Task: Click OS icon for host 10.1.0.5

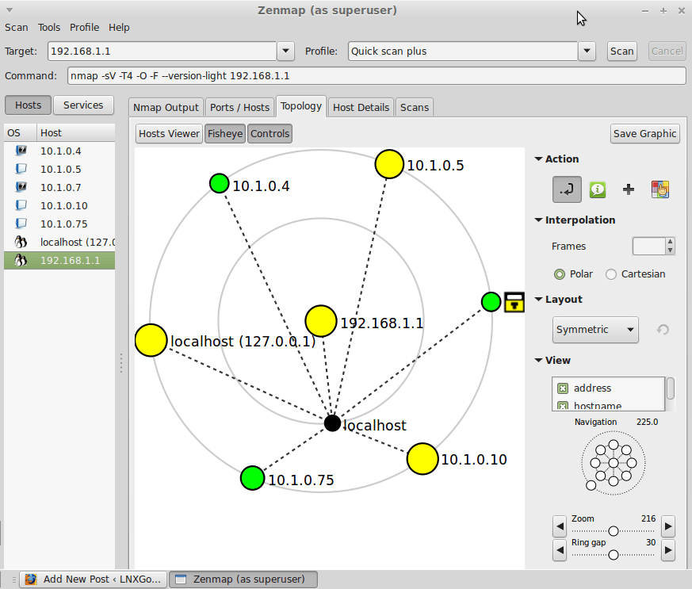Action: (x=21, y=169)
